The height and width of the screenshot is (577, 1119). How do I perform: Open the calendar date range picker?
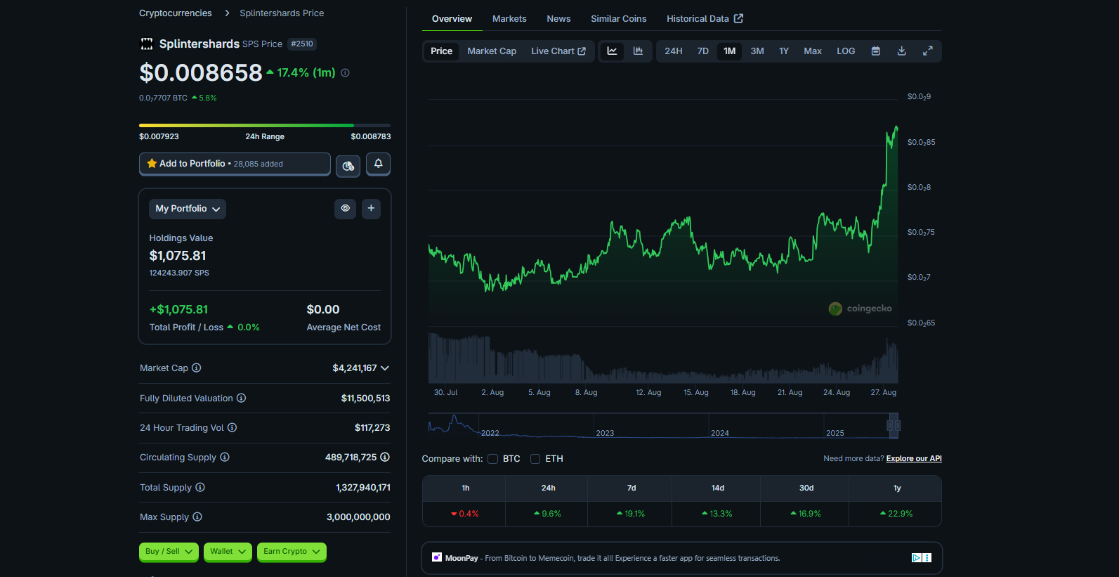[875, 51]
